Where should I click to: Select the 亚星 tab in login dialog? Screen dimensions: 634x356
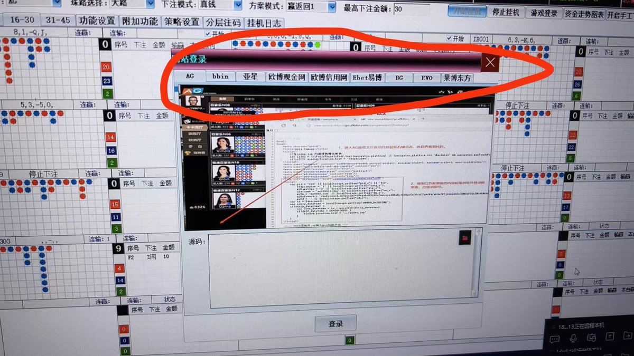[x=250, y=77]
